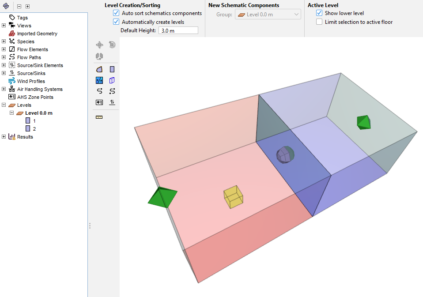Expand the Flow Elements tree node
Screen dimensions: 423x297
point(4,49)
